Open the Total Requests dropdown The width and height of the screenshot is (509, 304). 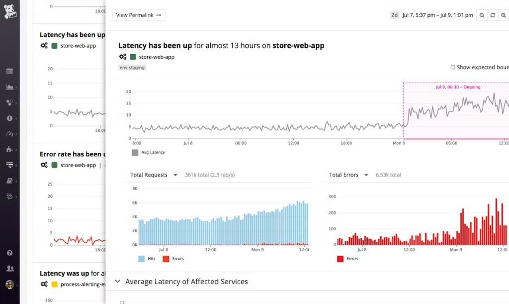pos(175,175)
